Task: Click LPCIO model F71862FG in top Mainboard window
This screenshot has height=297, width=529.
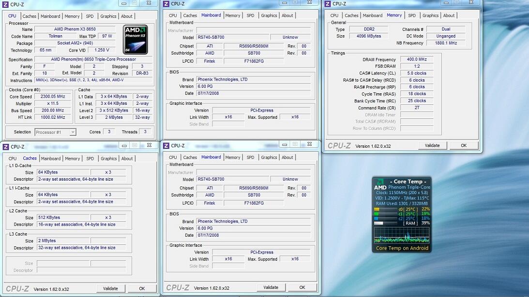Action: point(254,61)
